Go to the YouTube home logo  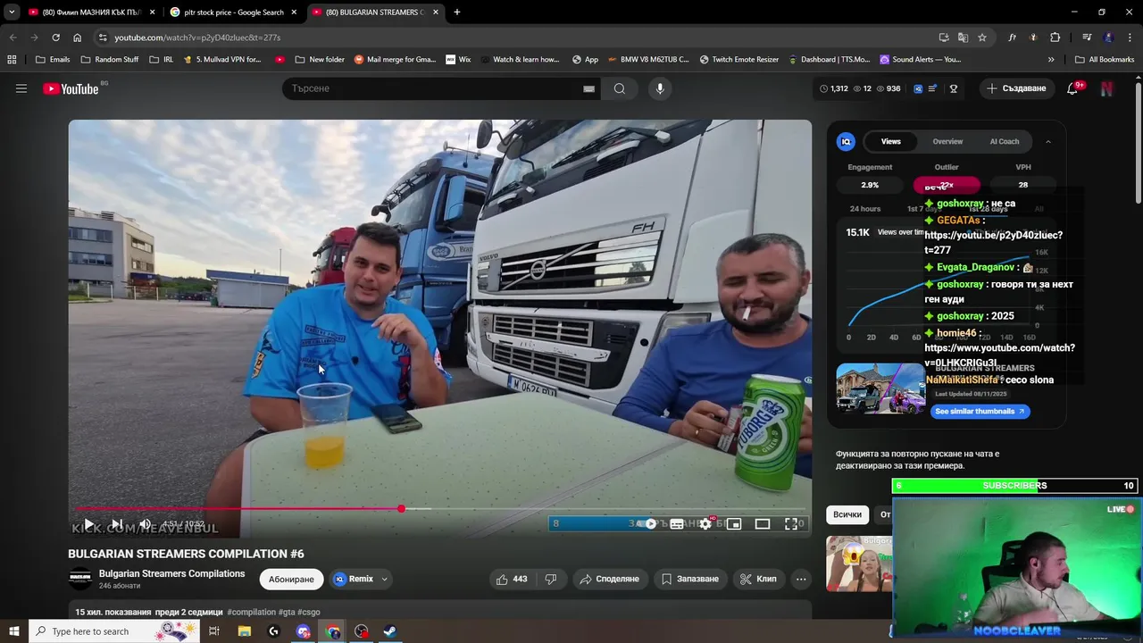71,88
